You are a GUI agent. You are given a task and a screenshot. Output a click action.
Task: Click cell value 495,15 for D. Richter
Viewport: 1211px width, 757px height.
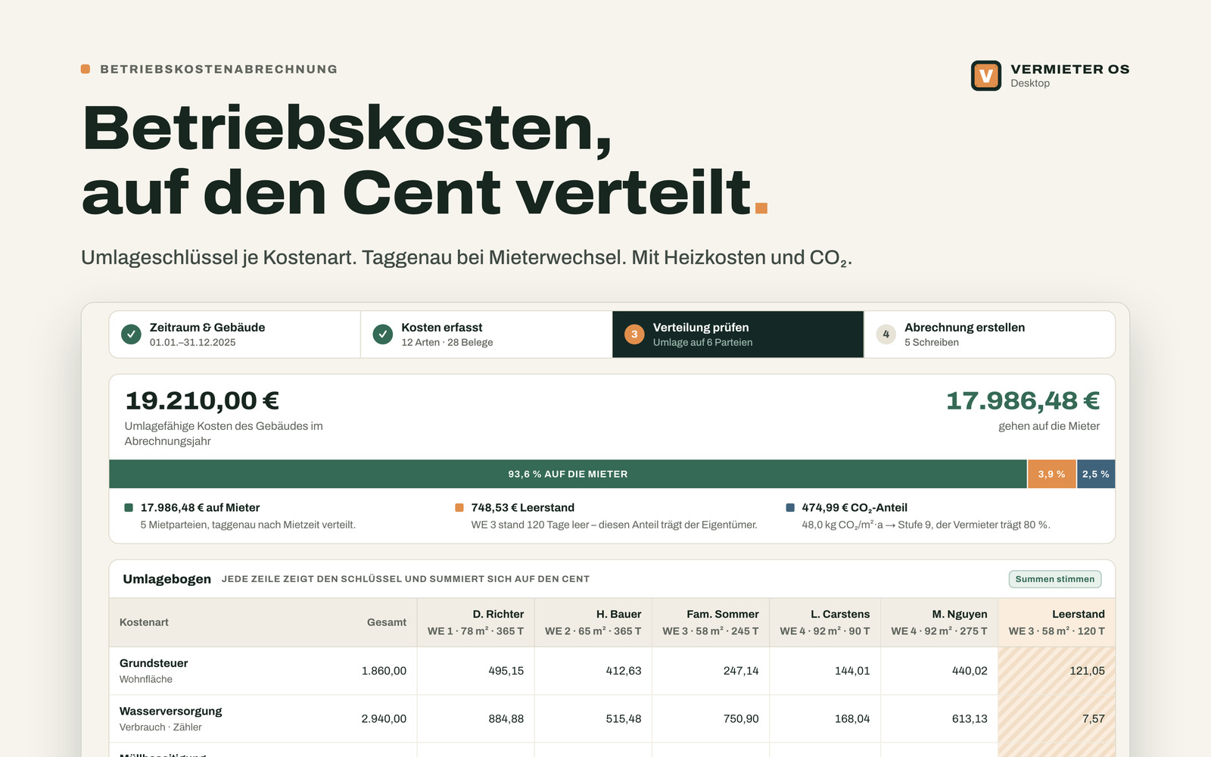(x=506, y=671)
